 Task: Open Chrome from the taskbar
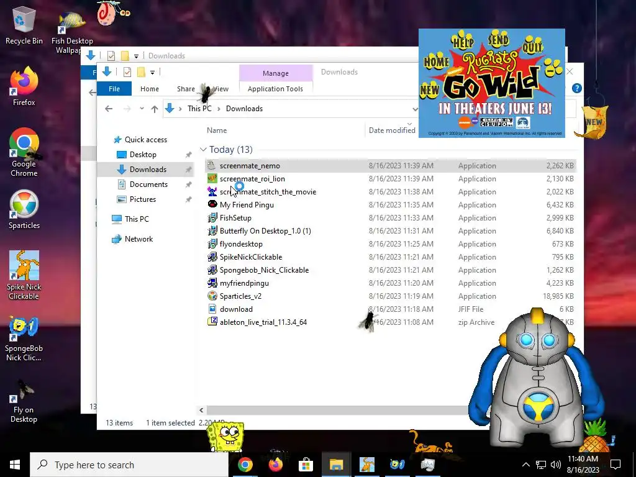[245, 465]
